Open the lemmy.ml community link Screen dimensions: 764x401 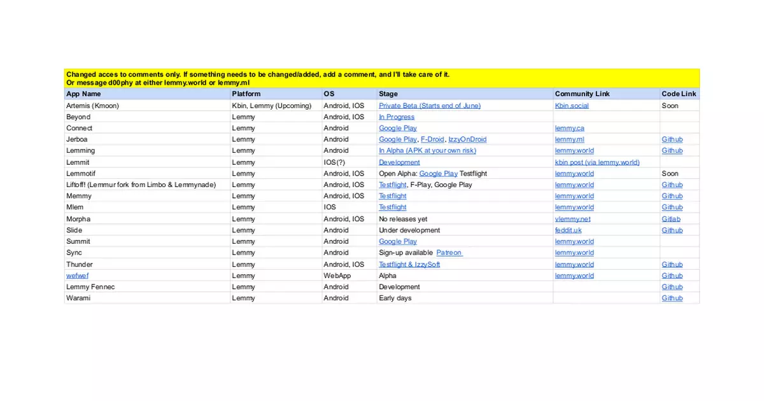569,139
